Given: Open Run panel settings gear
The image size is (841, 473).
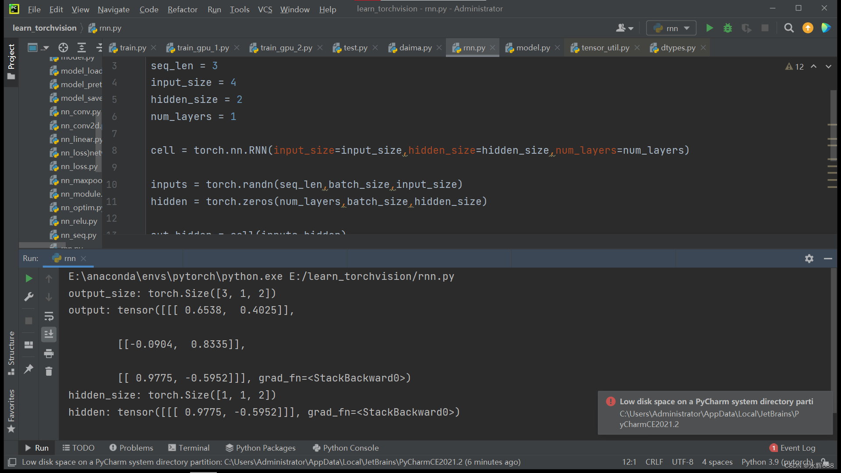Looking at the screenshot, I should coord(809,258).
